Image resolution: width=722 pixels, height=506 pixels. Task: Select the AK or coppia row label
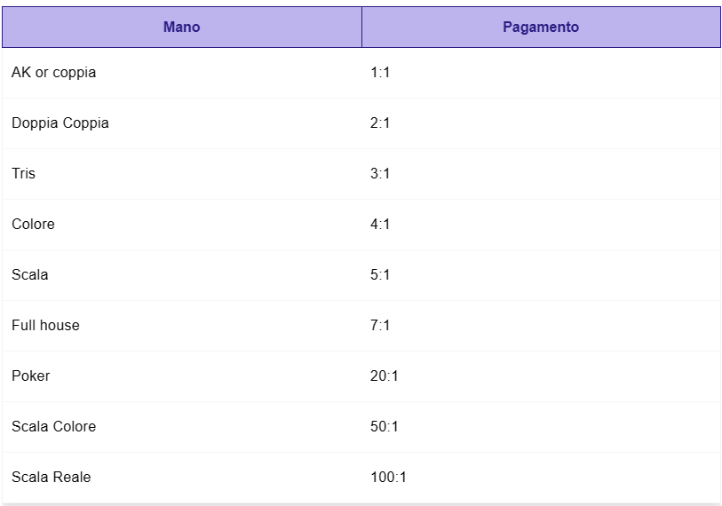(54, 72)
